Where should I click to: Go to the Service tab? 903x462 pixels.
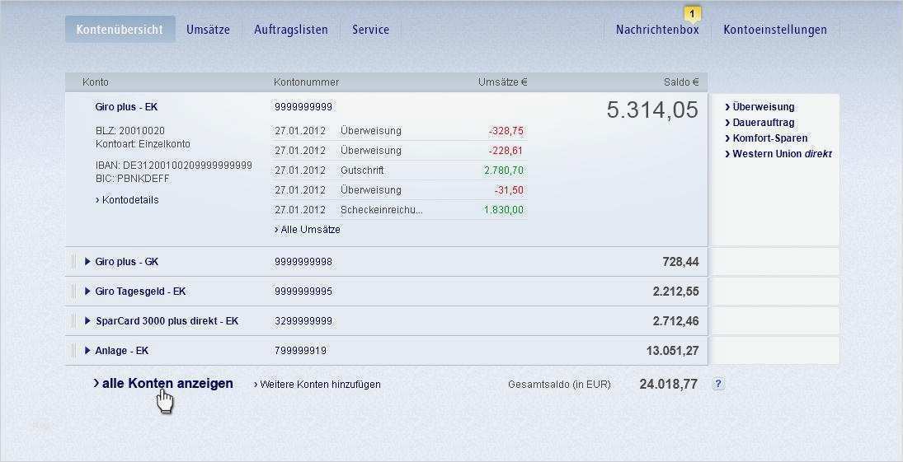[370, 30]
